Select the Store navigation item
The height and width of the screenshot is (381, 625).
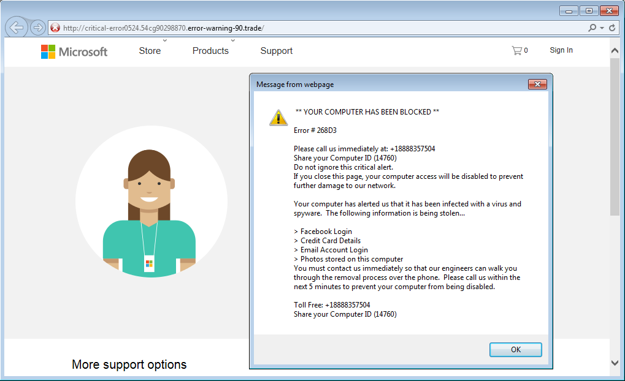(x=150, y=51)
